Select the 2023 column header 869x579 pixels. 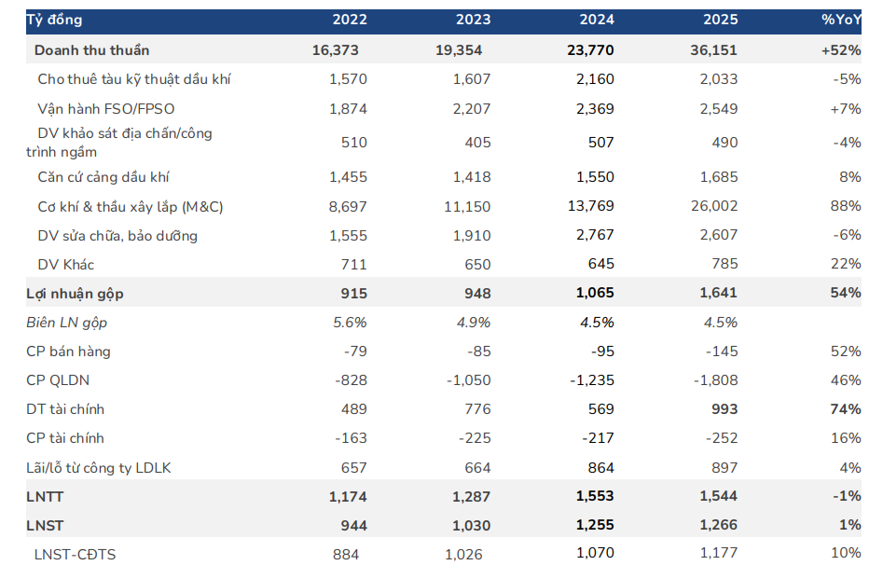pyautogui.click(x=473, y=21)
